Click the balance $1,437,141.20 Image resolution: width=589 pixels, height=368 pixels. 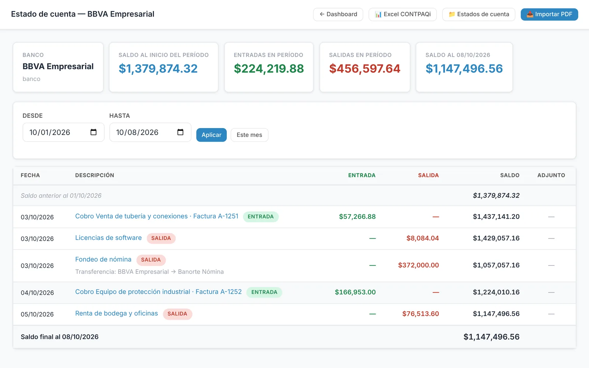coord(496,216)
